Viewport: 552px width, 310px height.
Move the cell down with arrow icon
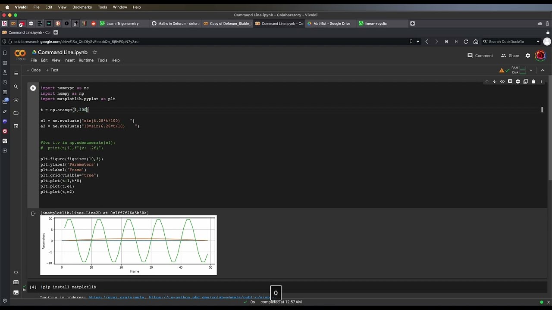tap(495, 81)
